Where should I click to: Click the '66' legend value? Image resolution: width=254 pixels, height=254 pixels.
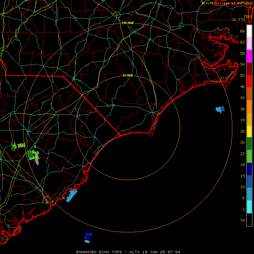(x=242, y=31)
